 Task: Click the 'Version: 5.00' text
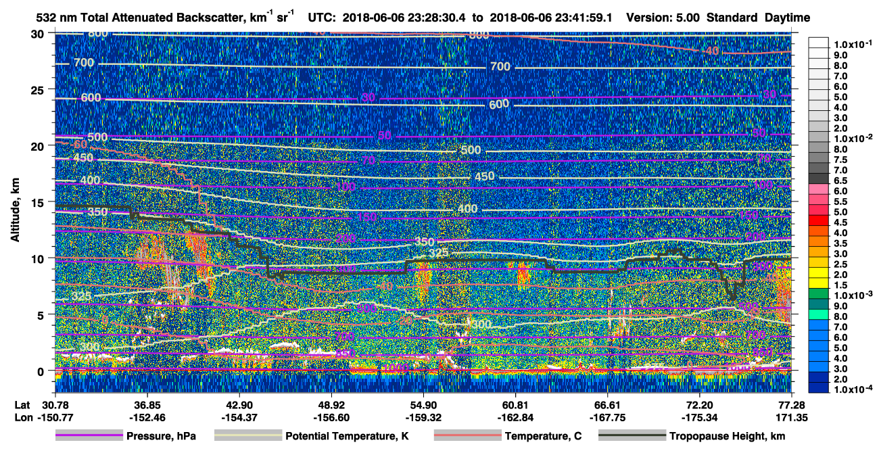point(663,18)
